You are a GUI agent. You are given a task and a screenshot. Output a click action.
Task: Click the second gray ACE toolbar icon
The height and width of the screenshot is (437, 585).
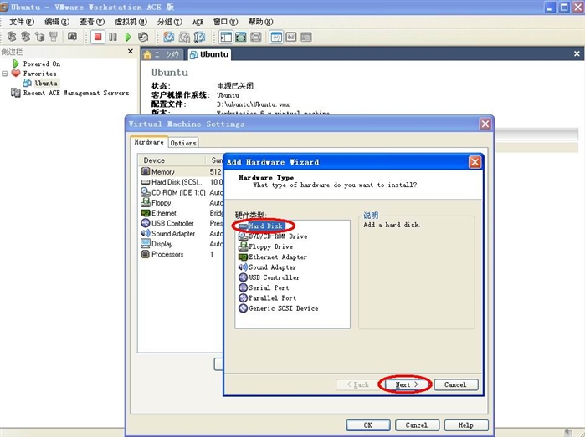pos(25,37)
